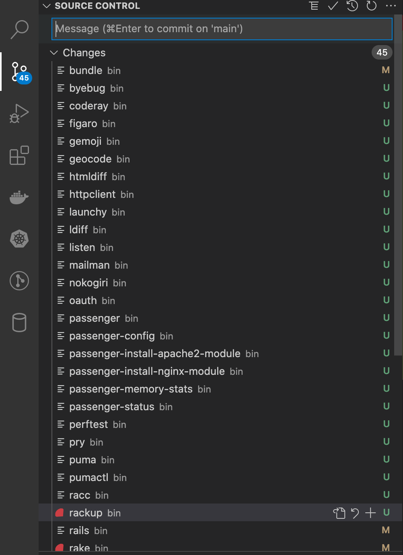Viewport: 403px width, 555px height.
Task: Open the Git Graph circular branch icon
Action: coord(19,281)
